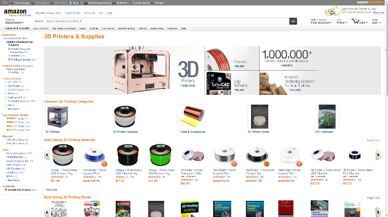This screenshot has height=217, width=388.
Task: Click the Twitter Share icon in Associates bar
Action: pyautogui.click(x=70, y=3)
